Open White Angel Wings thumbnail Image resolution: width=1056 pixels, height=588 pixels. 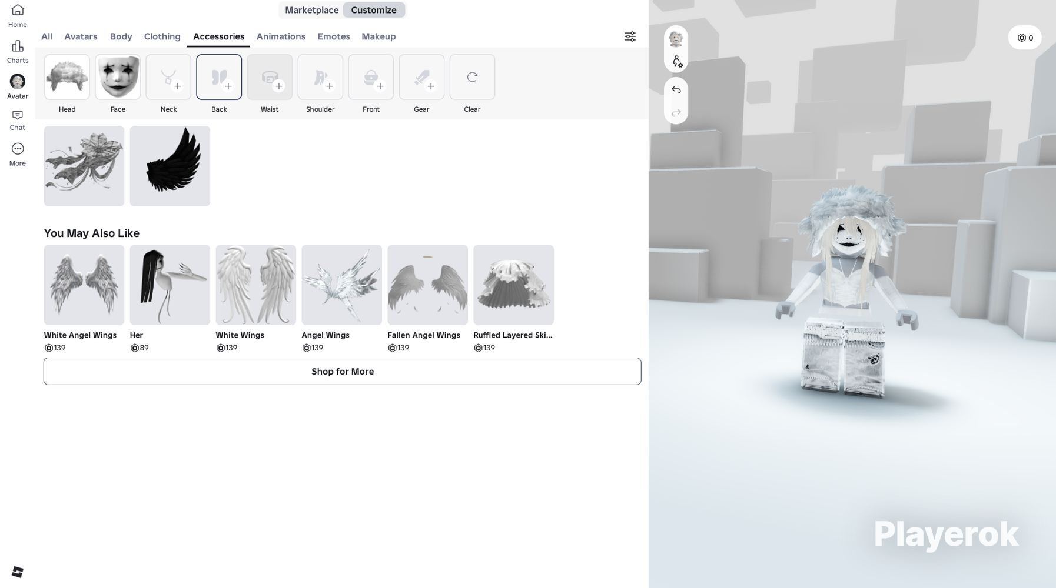[84, 285]
